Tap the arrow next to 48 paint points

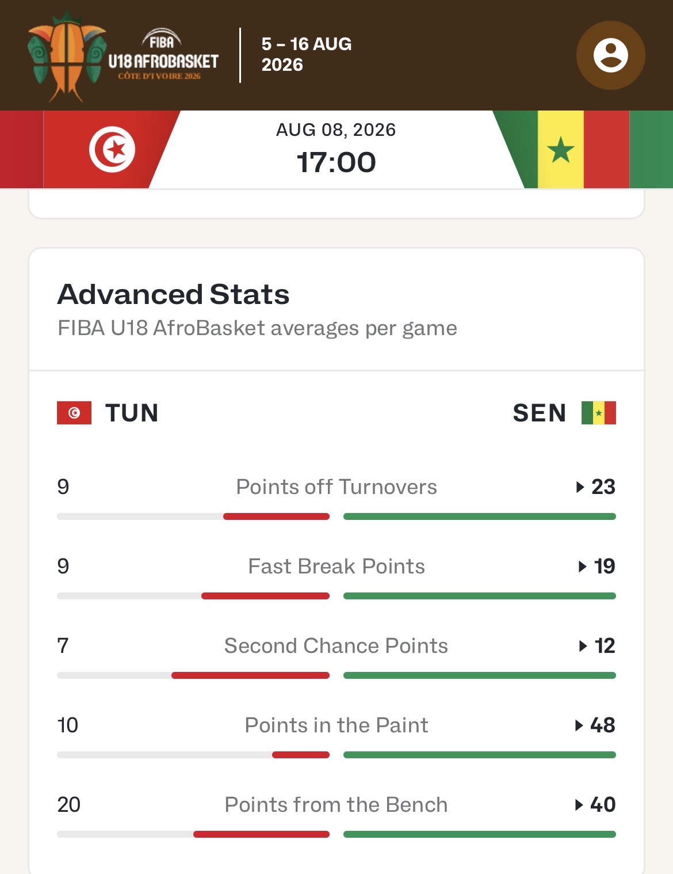click(x=579, y=725)
